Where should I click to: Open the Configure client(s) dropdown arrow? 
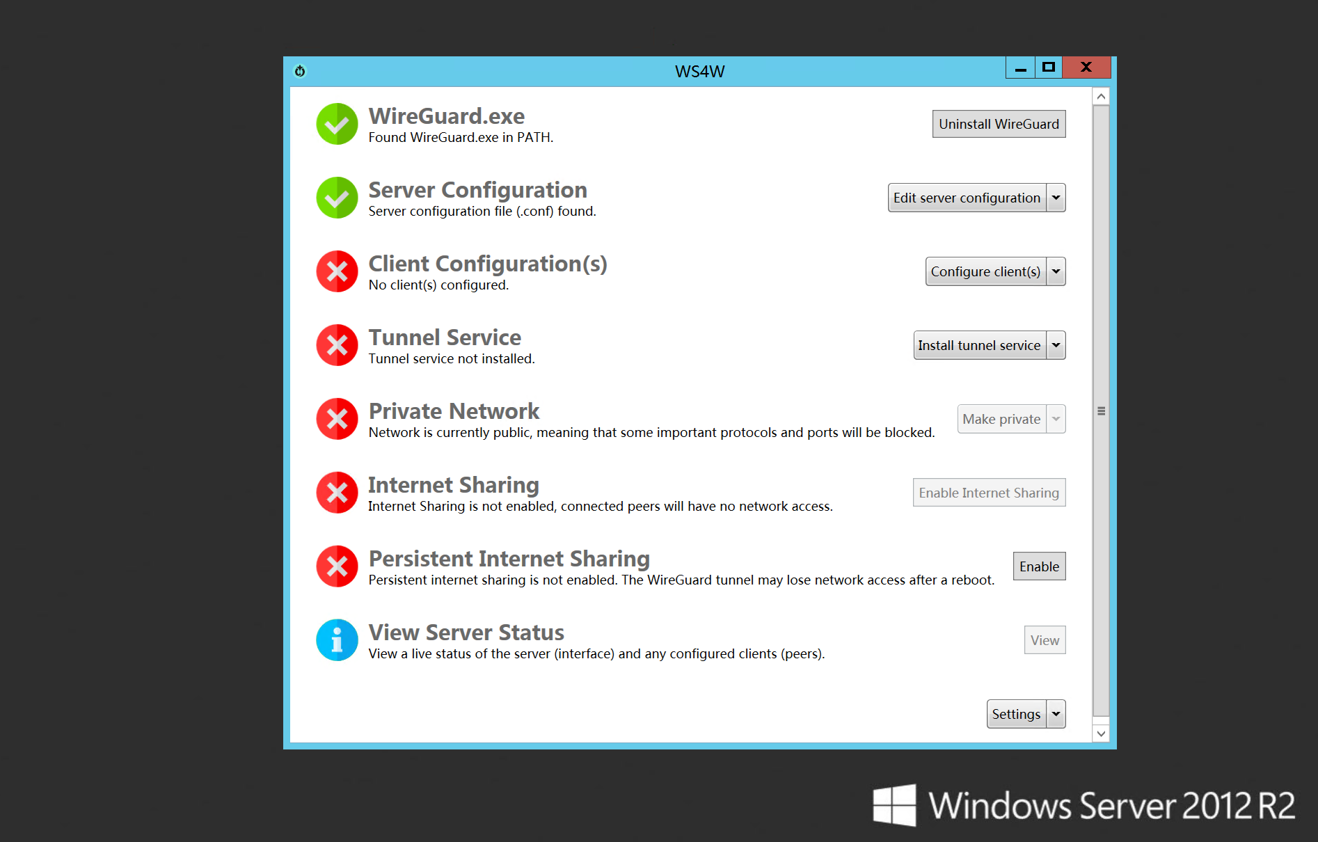click(x=1056, y=271)
